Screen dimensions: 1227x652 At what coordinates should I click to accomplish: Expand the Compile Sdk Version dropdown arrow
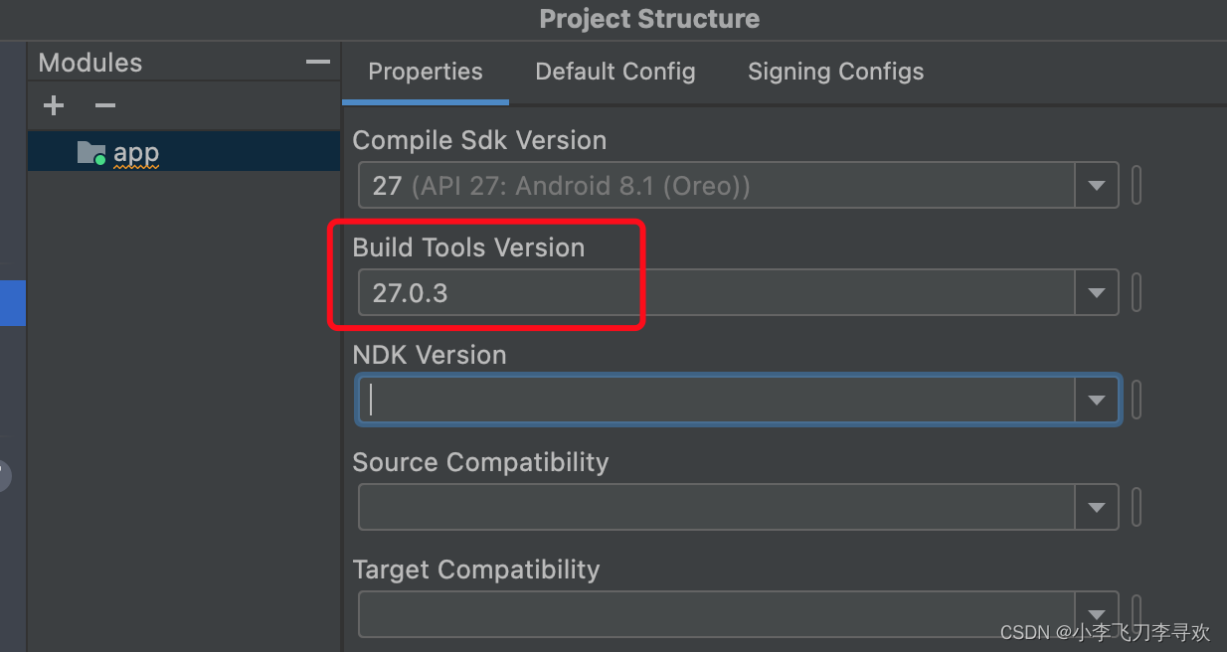coord(1097,186)
